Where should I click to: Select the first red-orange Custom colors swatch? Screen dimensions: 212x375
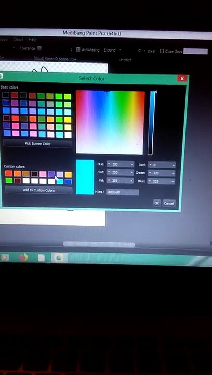[x=9, y=173]
